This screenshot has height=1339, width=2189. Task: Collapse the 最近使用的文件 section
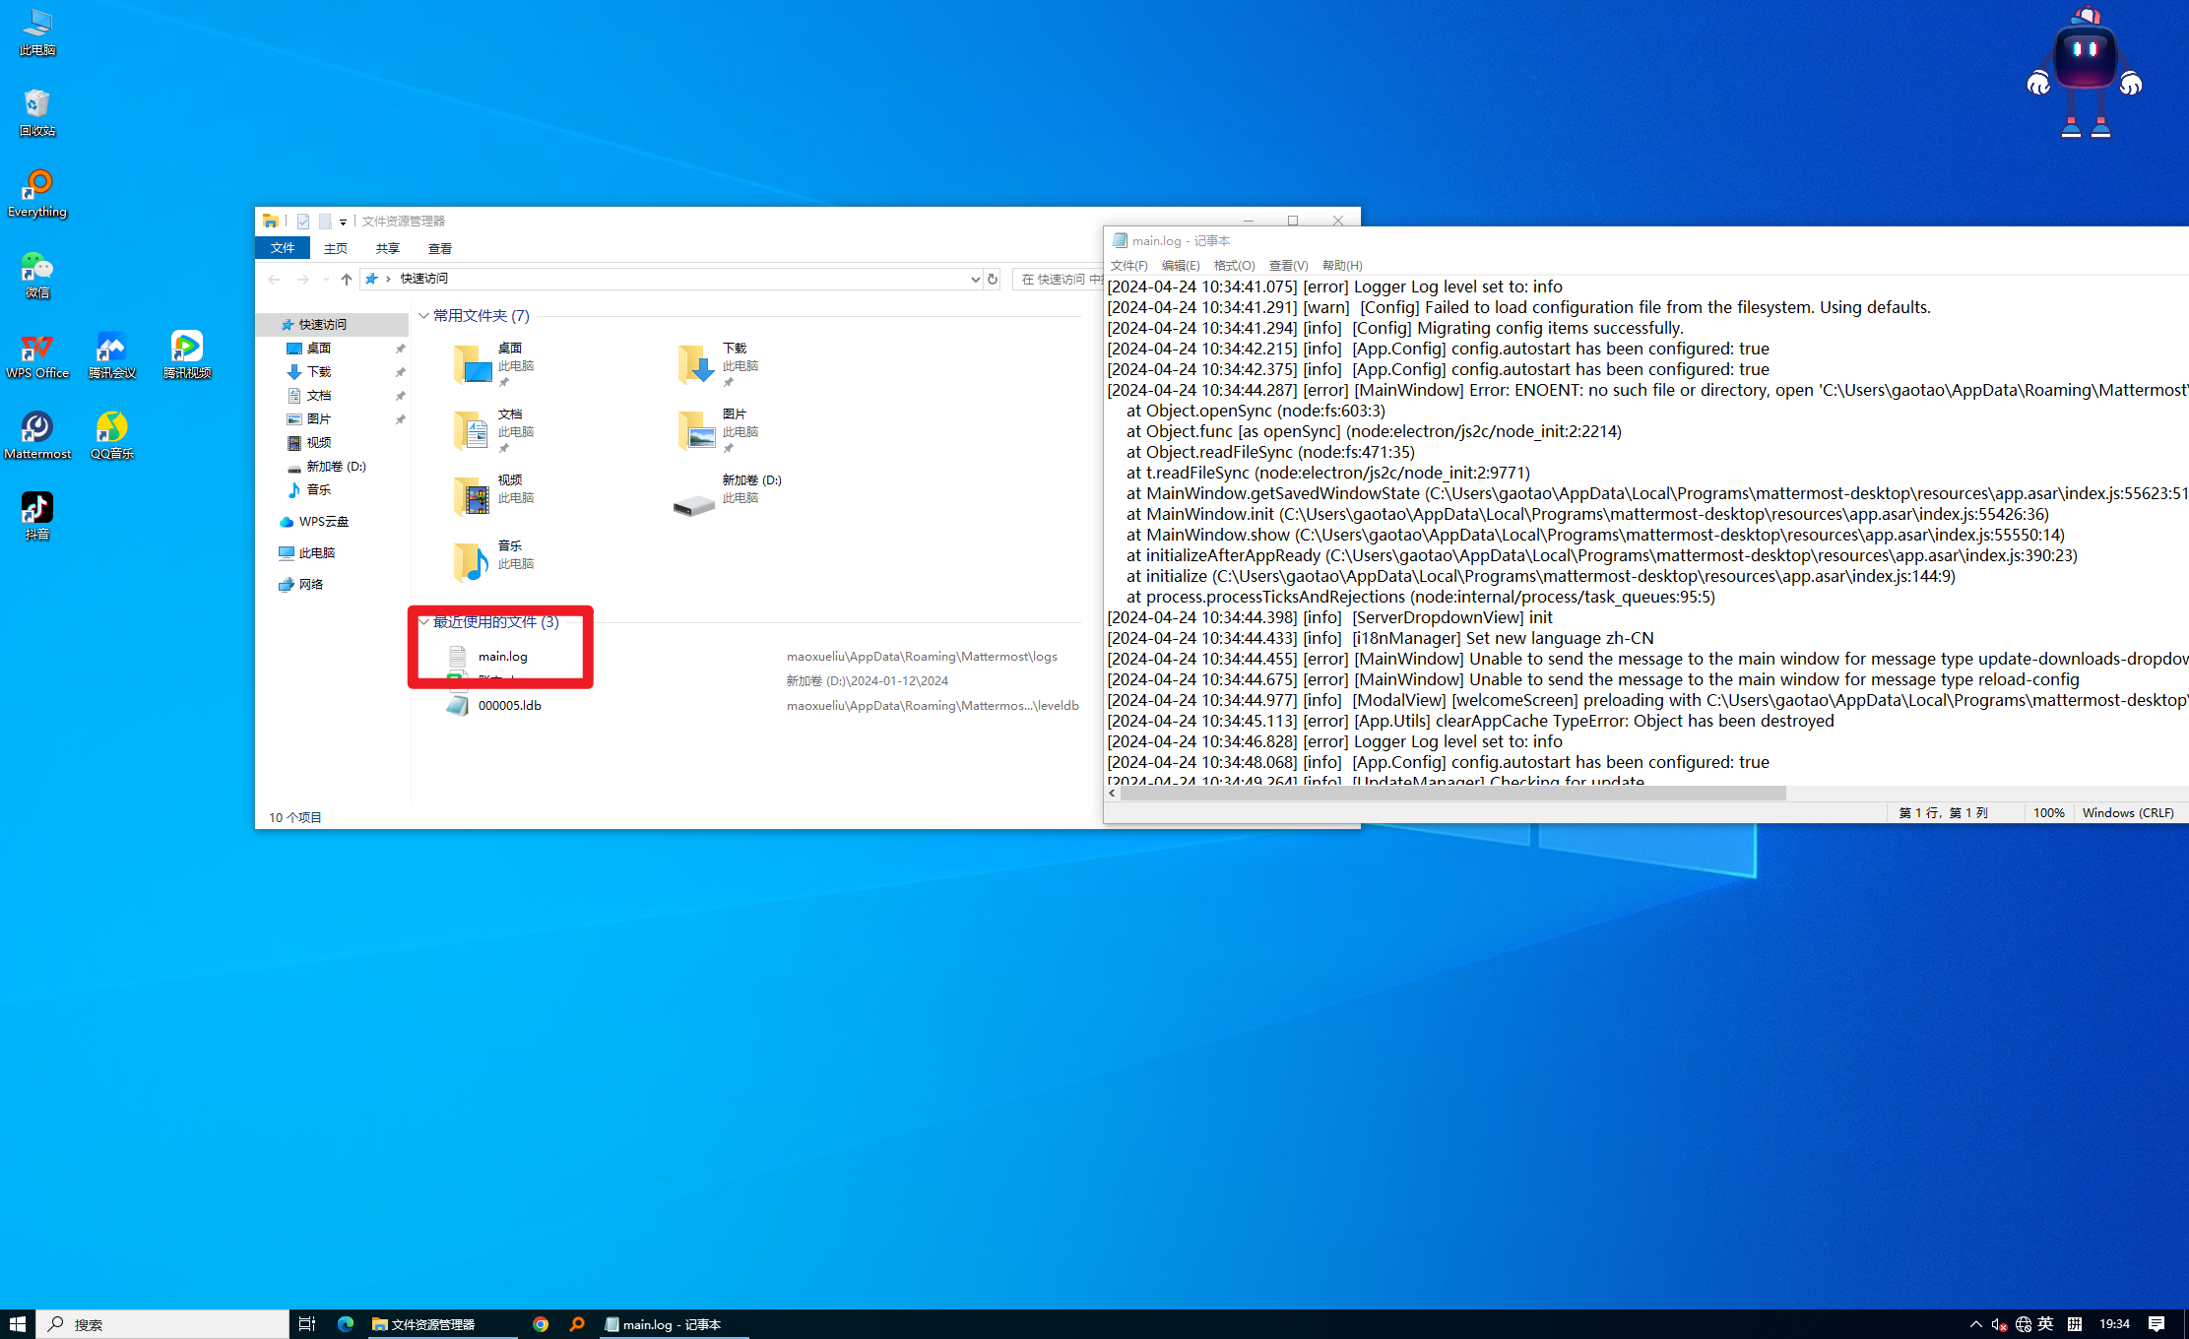point(423,622)
